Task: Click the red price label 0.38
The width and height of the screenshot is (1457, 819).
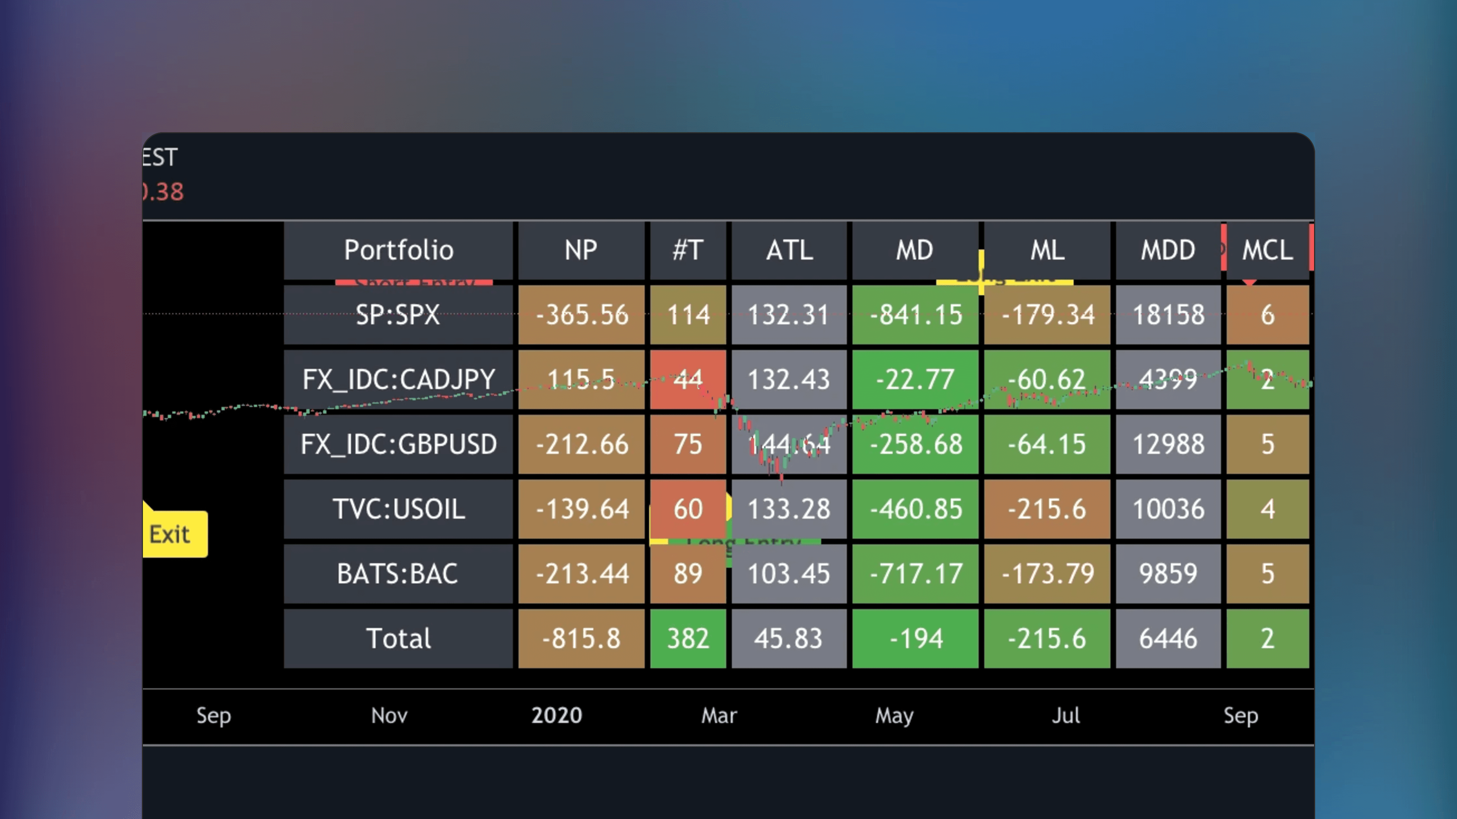Action: pyautogui.click(x=163, y=192)
